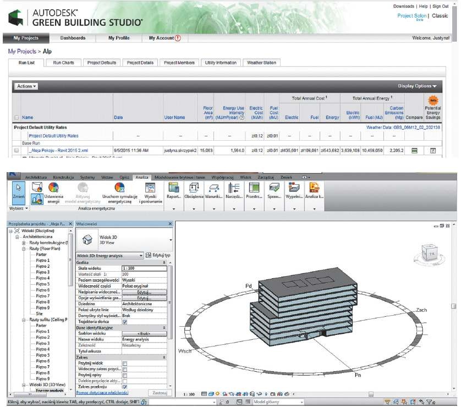Click the Compare icon for Aleja Pokoju run

[414, 151]
